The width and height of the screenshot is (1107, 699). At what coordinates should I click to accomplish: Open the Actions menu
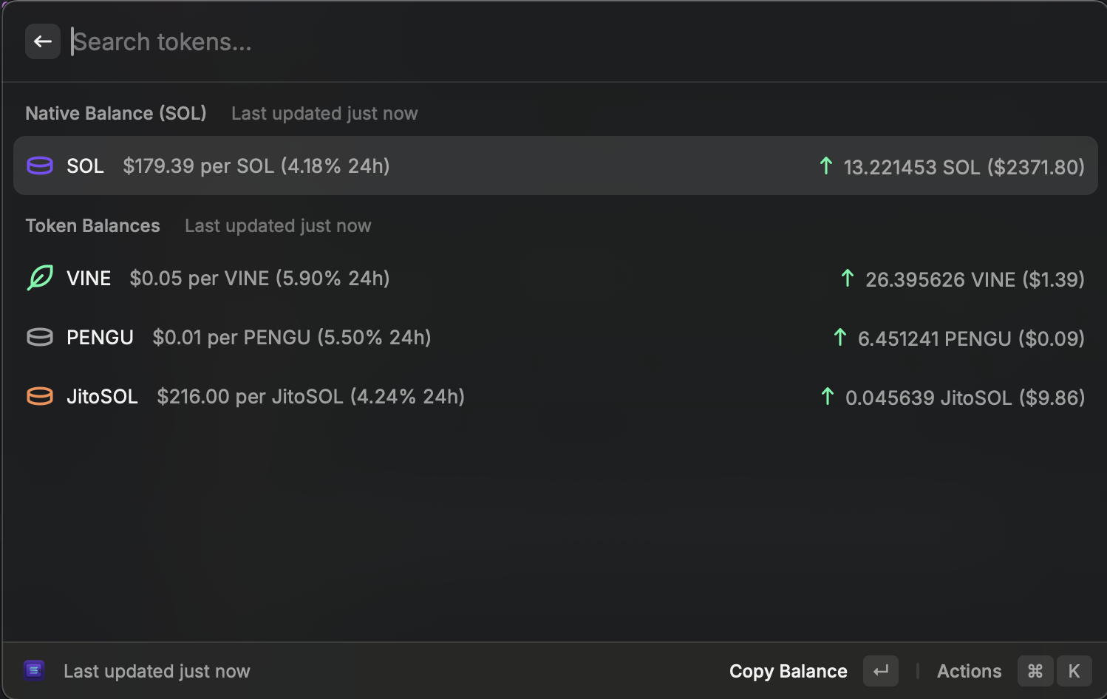coord(969,671)
